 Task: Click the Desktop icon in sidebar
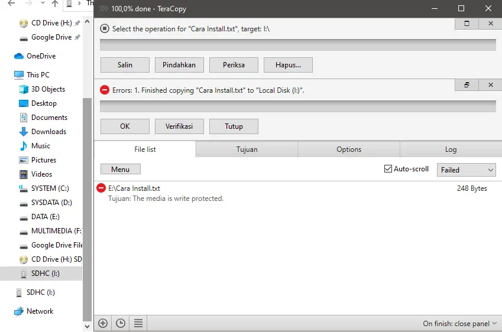click(24, 103)
